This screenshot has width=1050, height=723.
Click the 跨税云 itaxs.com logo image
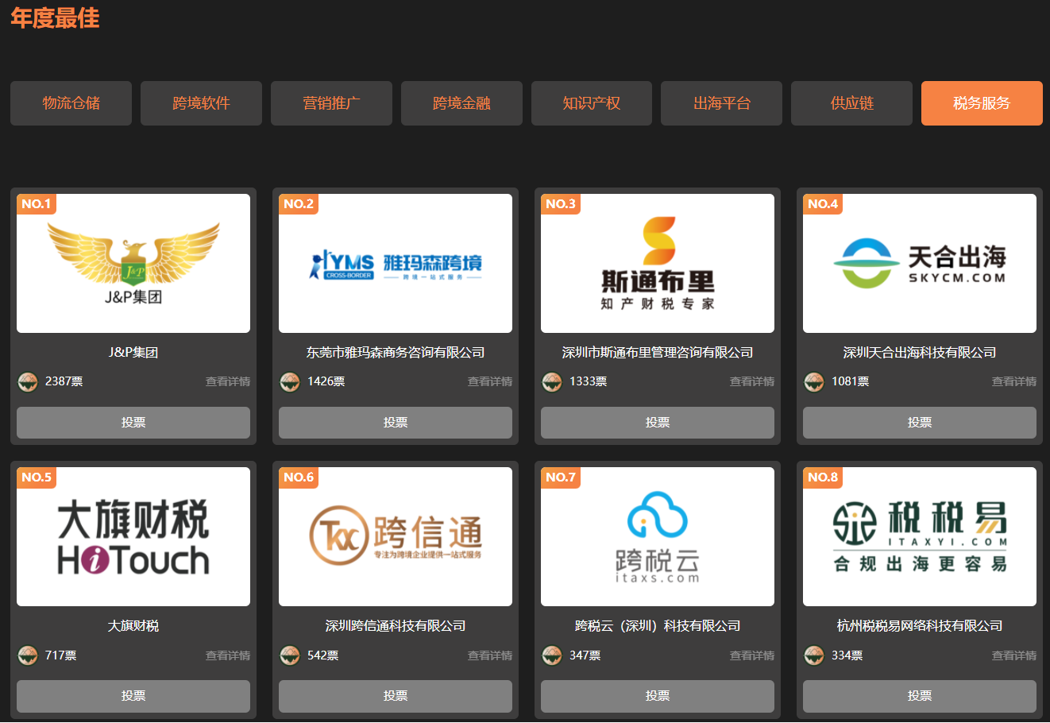click(658, 536)
